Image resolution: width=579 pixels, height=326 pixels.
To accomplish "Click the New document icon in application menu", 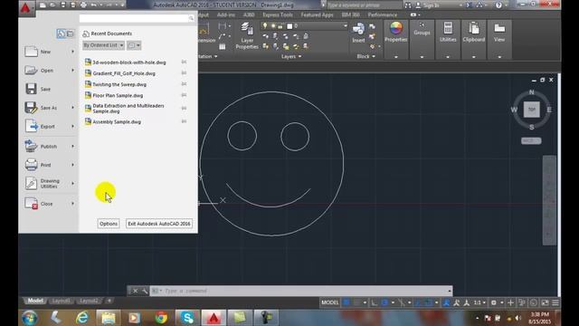I will [x=31, y=52].
